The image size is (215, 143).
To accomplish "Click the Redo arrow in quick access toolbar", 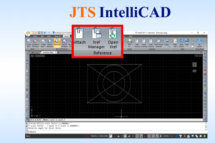I will pyautogui.click(x=49, y=33).
